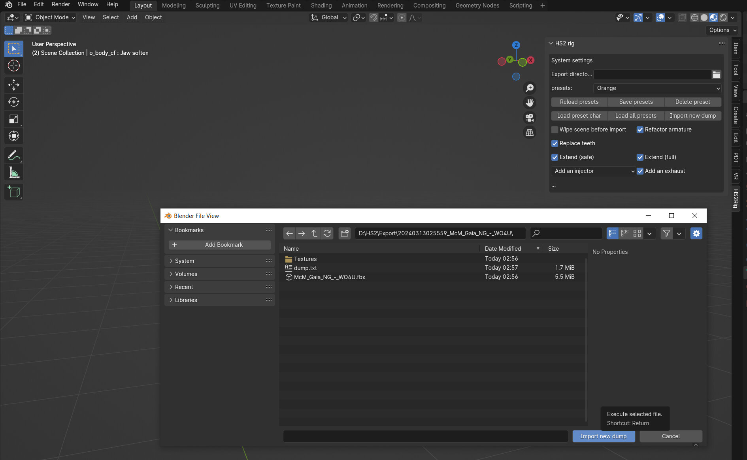
Task: Open the Object Mode dropdown
Action: (x=50, y=17)
